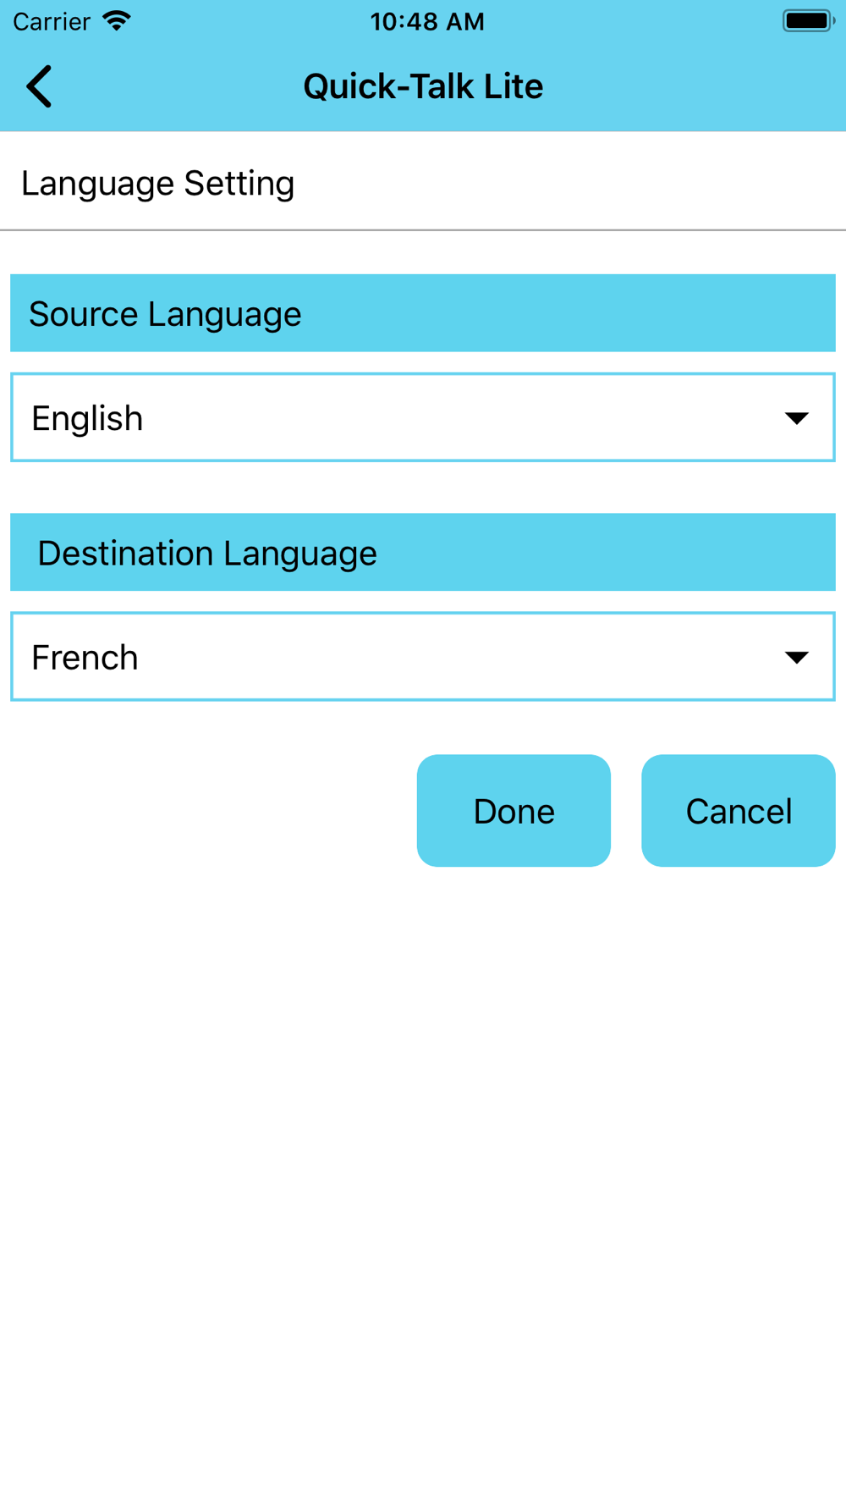Image resolution: width=846 pixels, height=1505 pixels.
Task: Open the destination language combo box
Action: 423,657
